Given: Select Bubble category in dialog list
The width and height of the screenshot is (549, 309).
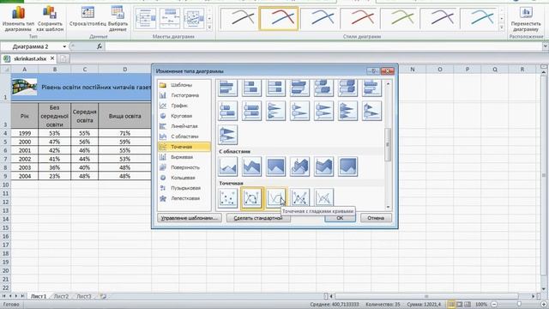Looking at the screenshot, I should 184,188.
